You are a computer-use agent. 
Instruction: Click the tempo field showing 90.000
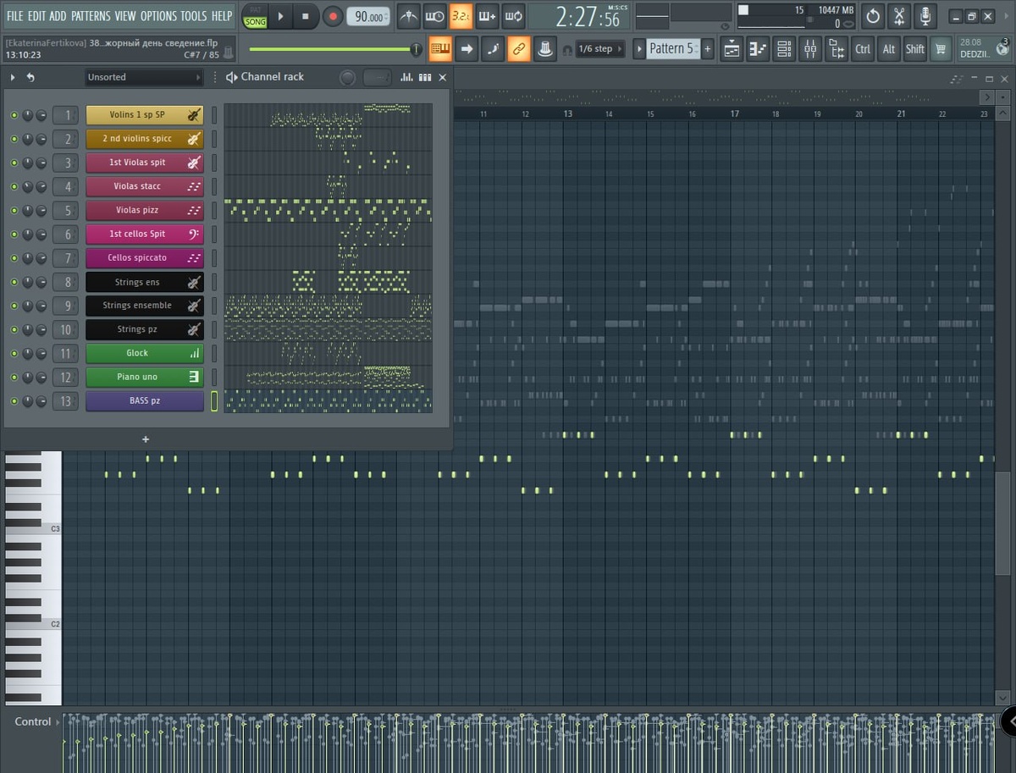(368, 17)
